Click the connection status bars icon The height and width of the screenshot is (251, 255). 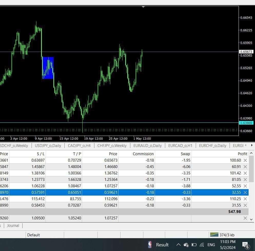tap(214, 235)
